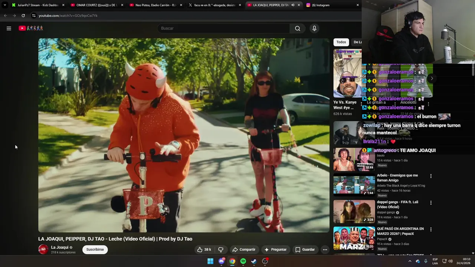475x267 pixels.
Task: Open network settings tray icon
Action: (445, 261)
